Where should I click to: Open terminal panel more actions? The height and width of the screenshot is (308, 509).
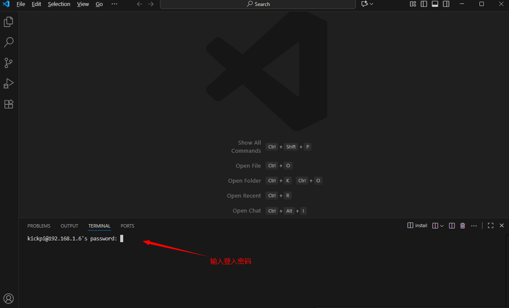point(474,225)
